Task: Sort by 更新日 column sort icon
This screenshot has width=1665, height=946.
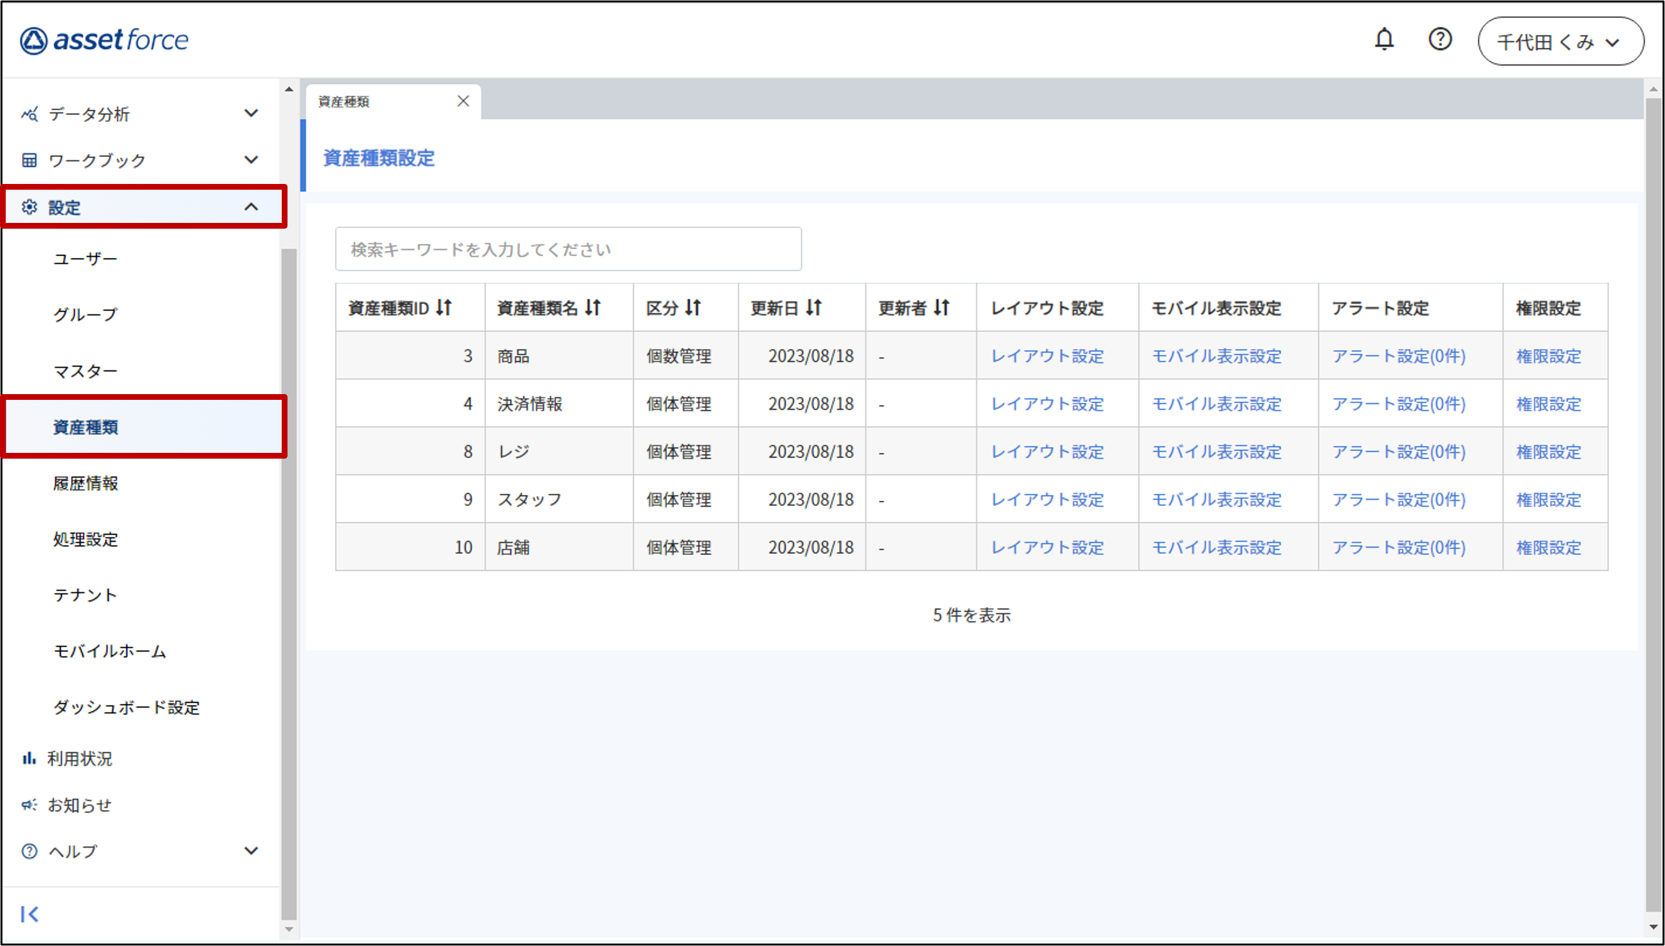Action: 814,307
